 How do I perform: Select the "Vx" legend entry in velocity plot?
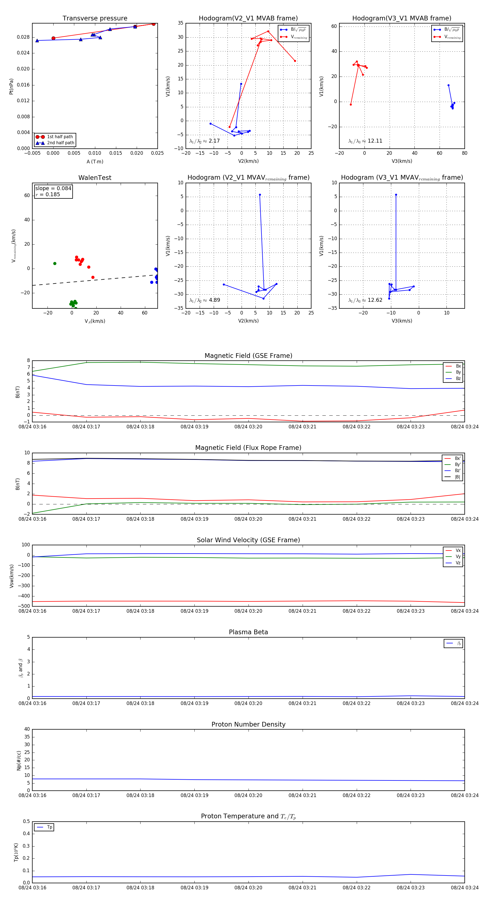tap(453, 551)
